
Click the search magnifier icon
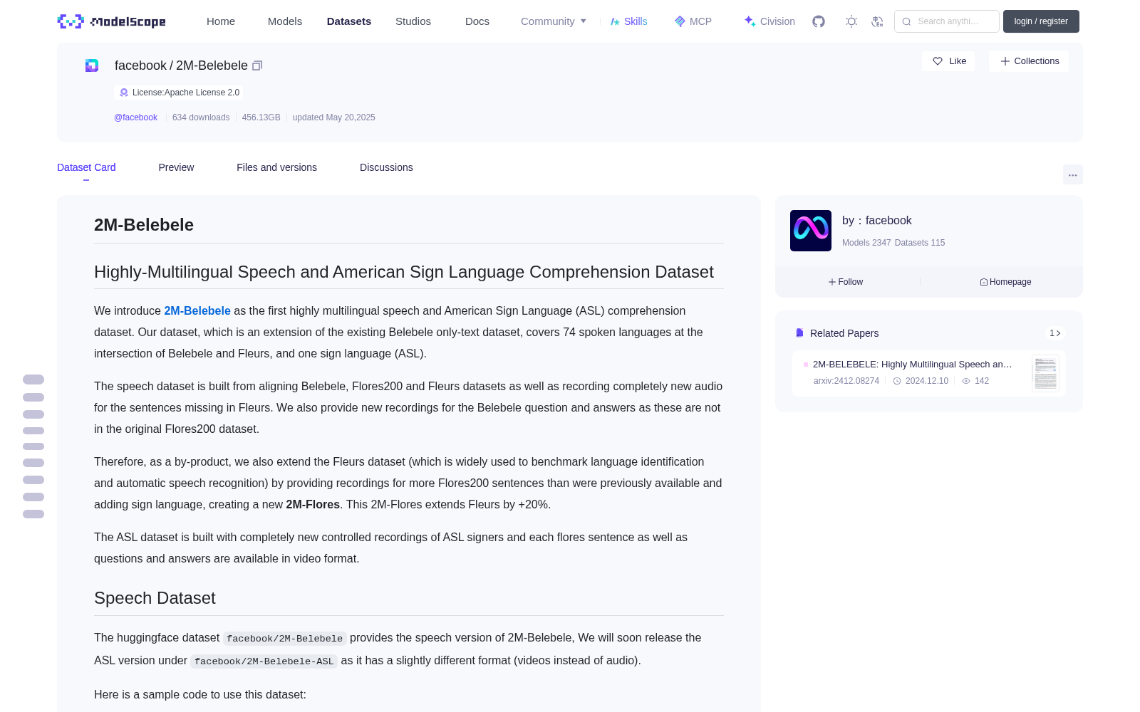(906, 21)
